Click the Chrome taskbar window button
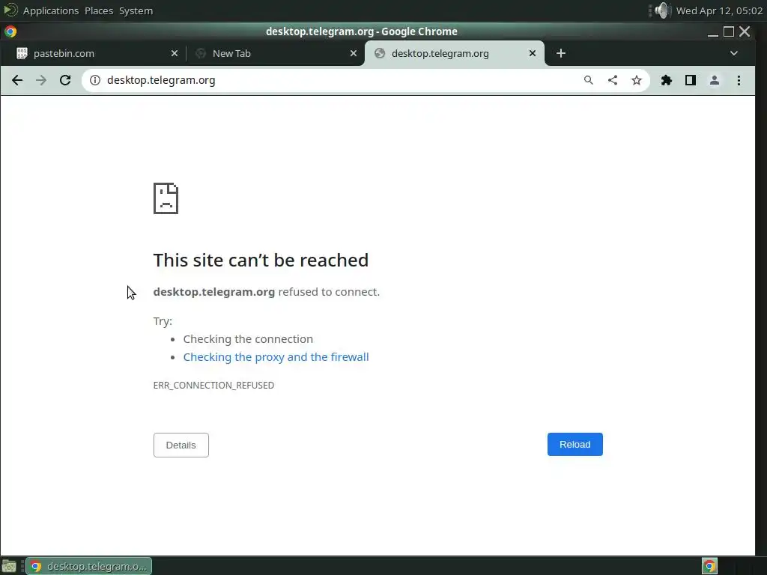Image resolution: width=767 pixels, height=575 pixels. click(x=89, y=566)
